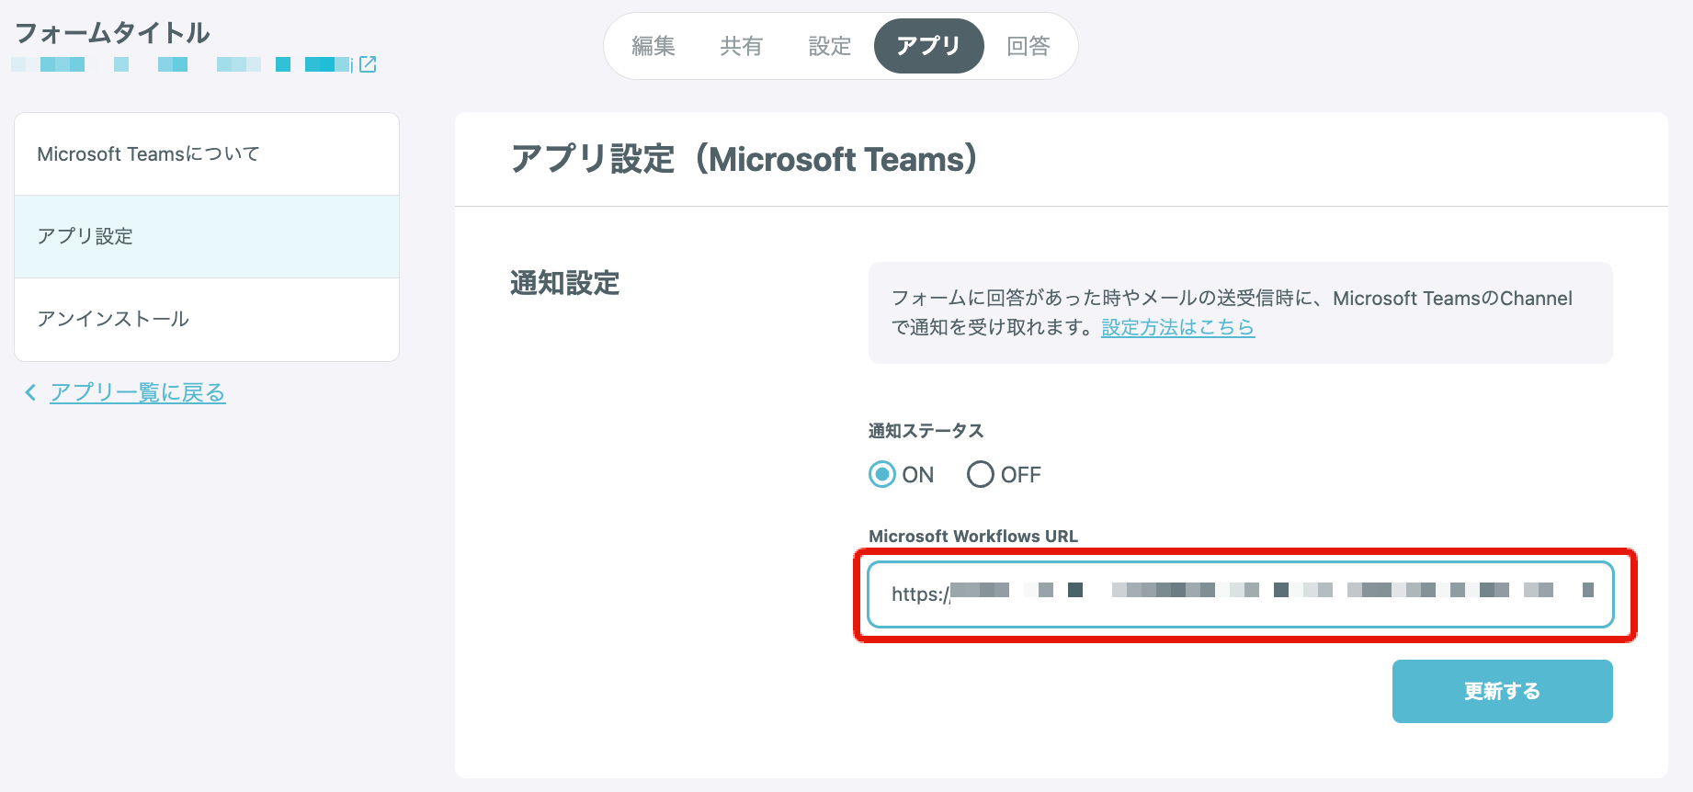Open the 設定 tab
This screenshot has width=1693, height=792.
830,46
